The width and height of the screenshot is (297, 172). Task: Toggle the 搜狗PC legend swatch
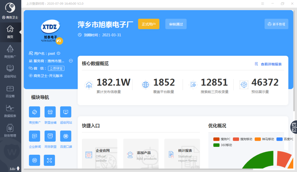click(x=216, y=139)
